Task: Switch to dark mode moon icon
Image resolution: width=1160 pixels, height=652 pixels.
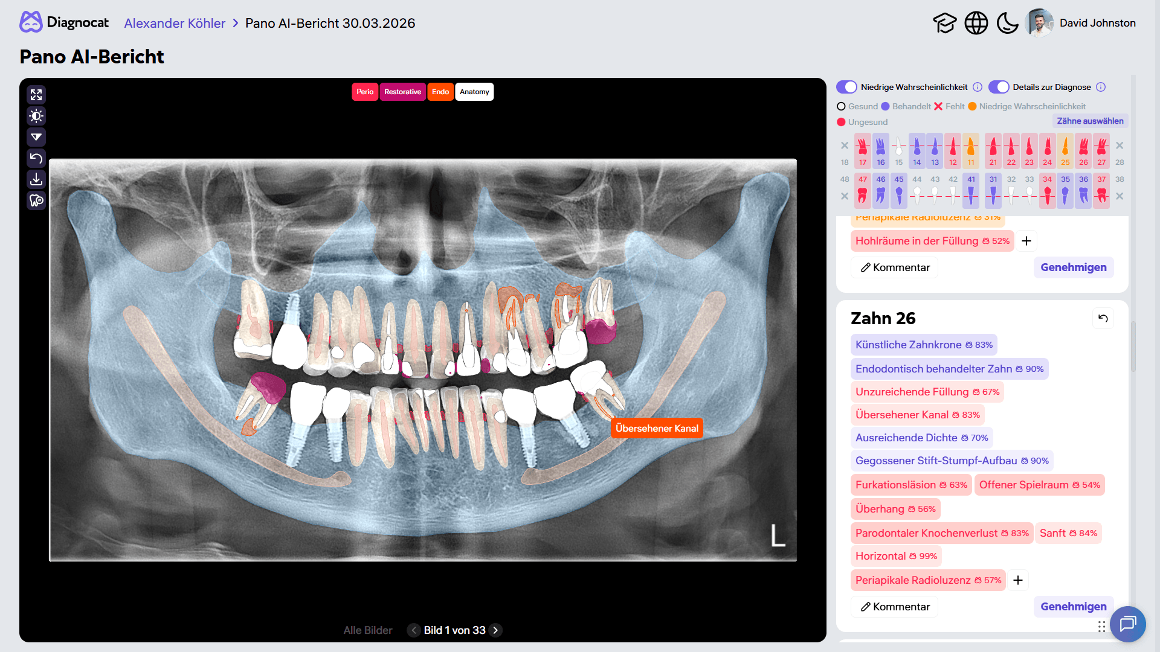Action: [x=1007, y=23]
